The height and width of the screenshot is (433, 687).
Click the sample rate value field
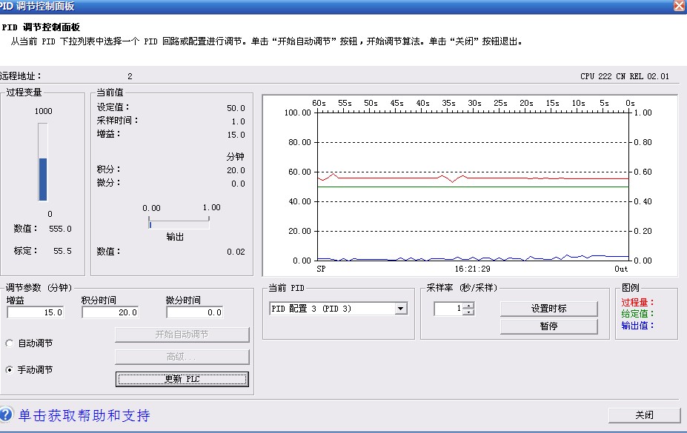pyautogui.click(x=448, y=309)
